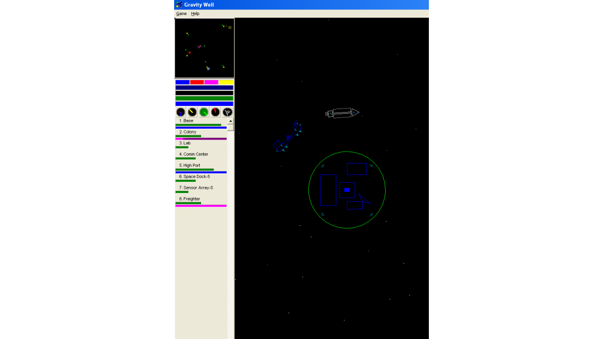This screenshot has height=339, width=603.
Task: Click the magenta player color swatch
Action: [x=211, y=82]
